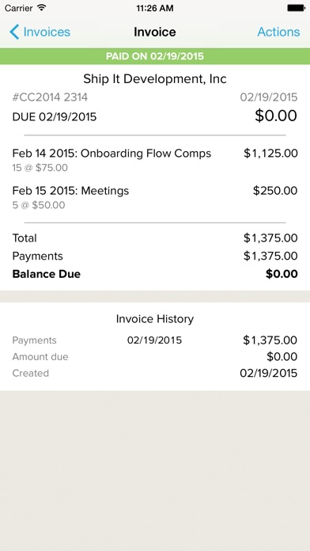The image size is (310, 551).
Task: Tap the green Paid on 02/19/2015 banner
Action: (155, 56)
